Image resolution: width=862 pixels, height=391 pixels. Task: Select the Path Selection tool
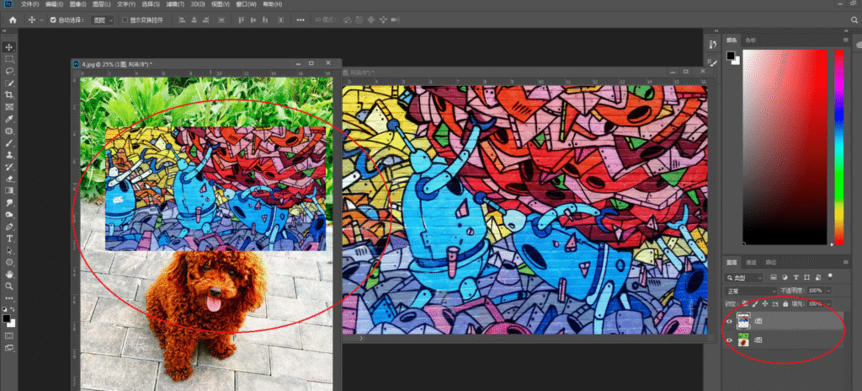(9, 250)
